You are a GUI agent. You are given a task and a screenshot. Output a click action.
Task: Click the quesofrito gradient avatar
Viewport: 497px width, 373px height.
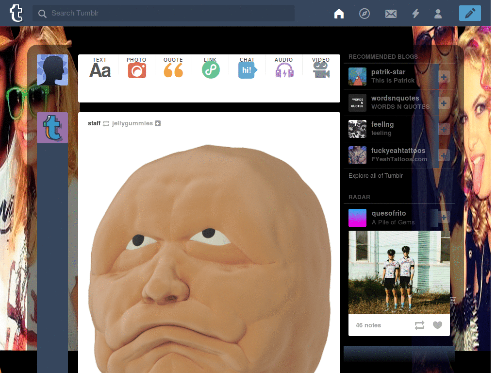(357, 218)
